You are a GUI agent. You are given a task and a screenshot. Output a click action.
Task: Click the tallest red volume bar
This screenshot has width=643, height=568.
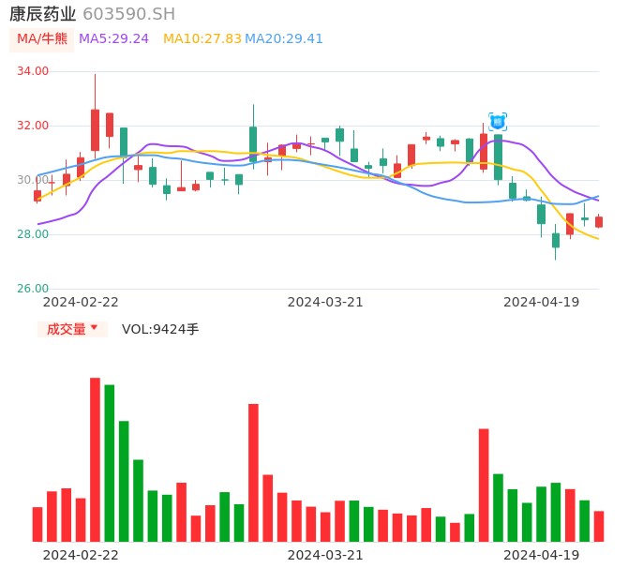[x=95, y=459]
